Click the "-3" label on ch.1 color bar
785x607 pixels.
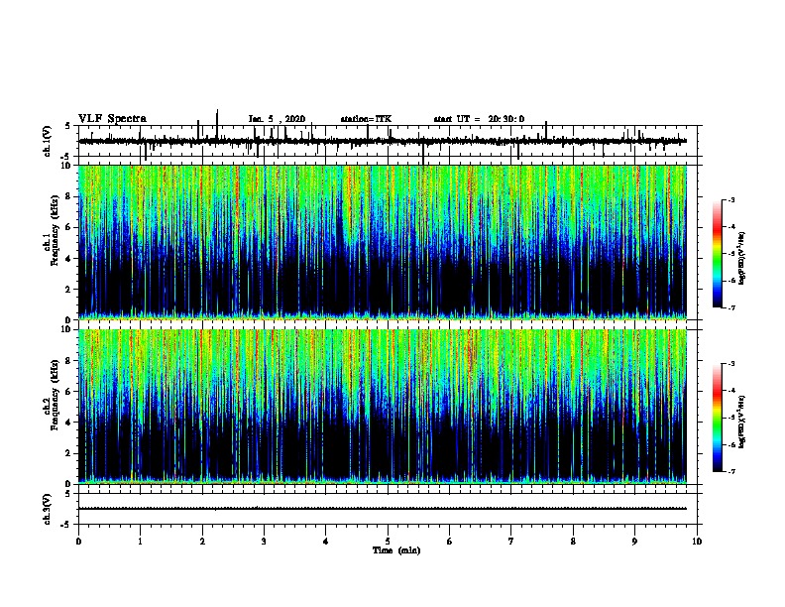pos(731,199)
